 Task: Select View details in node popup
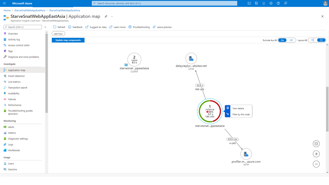pos(238,108)
